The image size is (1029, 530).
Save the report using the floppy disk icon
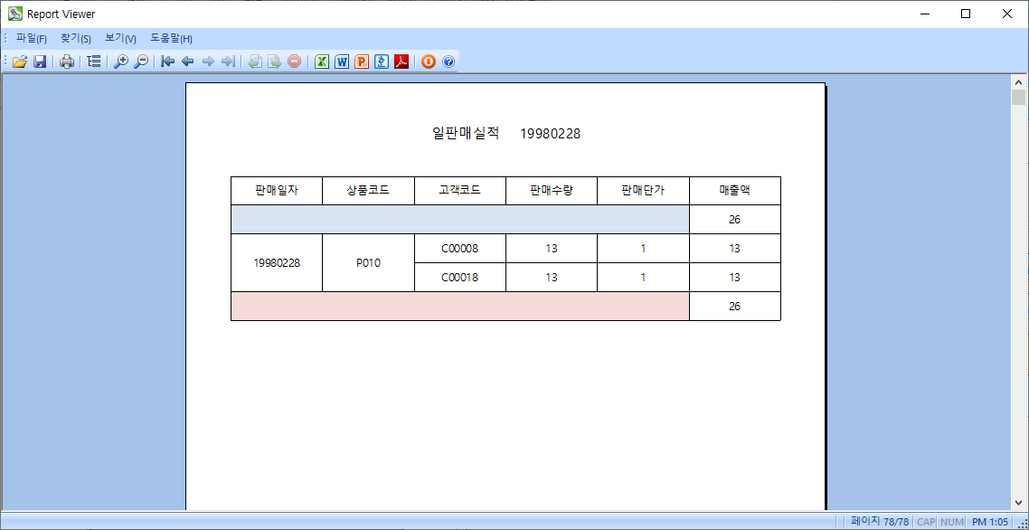(40, 62)
